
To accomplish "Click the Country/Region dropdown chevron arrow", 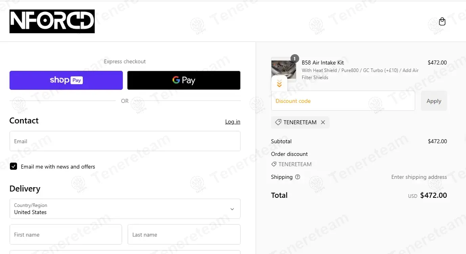I will point(232,209).
